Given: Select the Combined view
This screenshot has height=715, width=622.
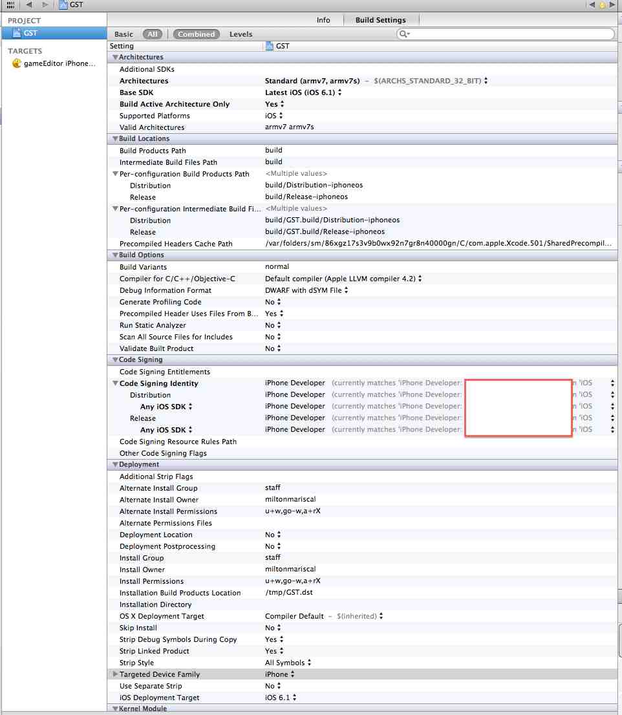Looking at the screenshot, I should click(x=196, y=34).
